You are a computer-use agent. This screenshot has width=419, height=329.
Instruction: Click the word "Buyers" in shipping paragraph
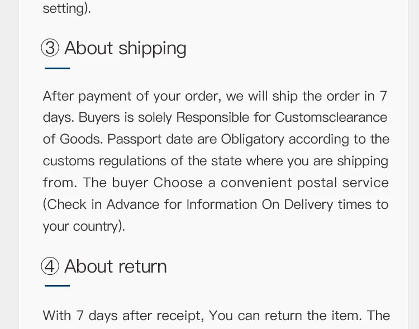(x=97, y=118)
